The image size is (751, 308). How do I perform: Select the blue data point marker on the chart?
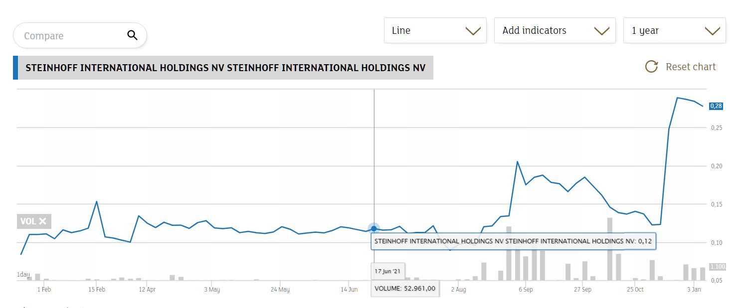coord(374,228)
